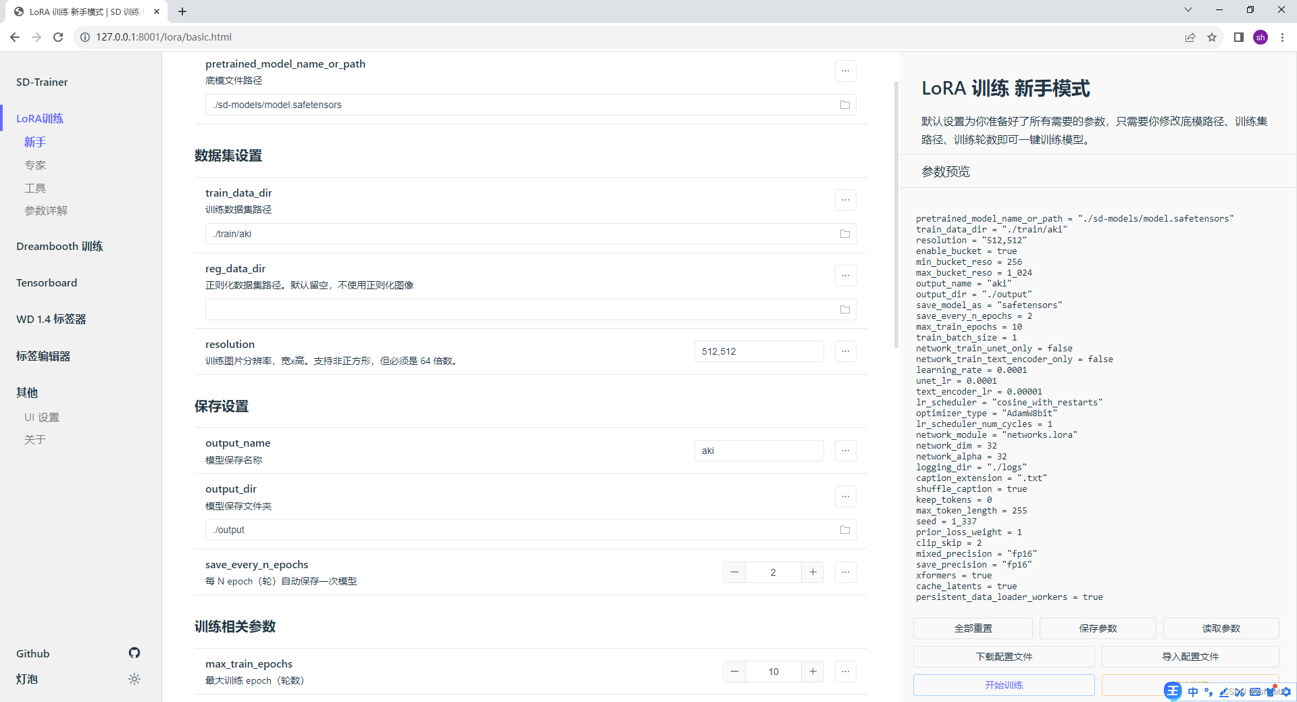Open more options for save_every_n_epochs
1297x702 pixels.
click(x=846, y=572)
